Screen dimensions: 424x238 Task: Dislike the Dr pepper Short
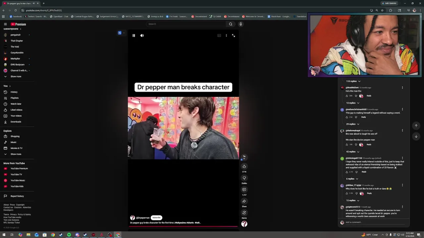[x=244, y=178]
